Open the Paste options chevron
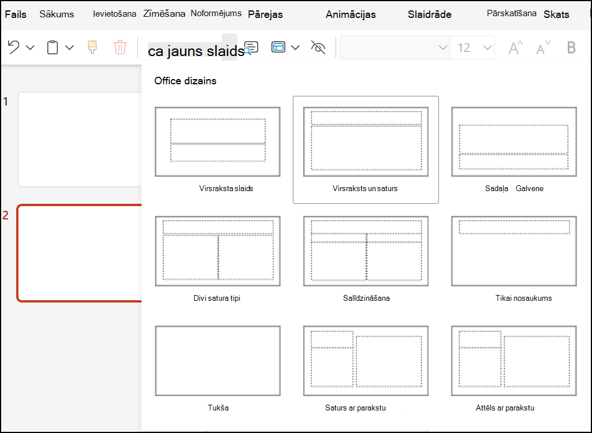Screen dimensions: 592x433 click(x=69, y=47)
